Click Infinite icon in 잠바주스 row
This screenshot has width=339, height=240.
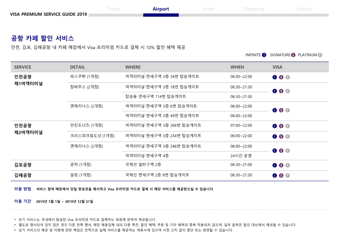pyautogui.click(x=274, y=91)
